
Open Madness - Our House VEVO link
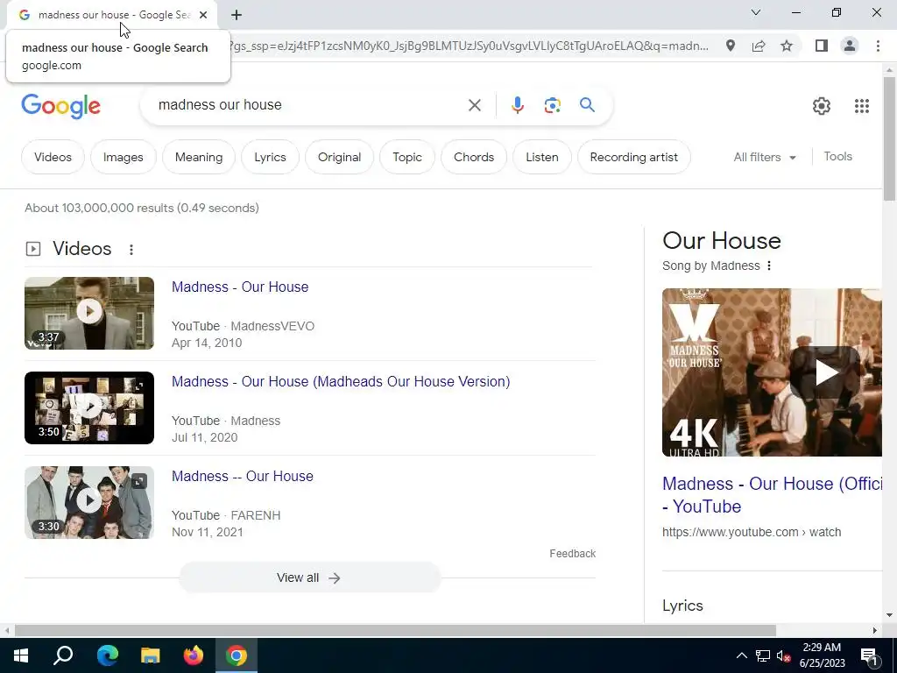point(240,287)
